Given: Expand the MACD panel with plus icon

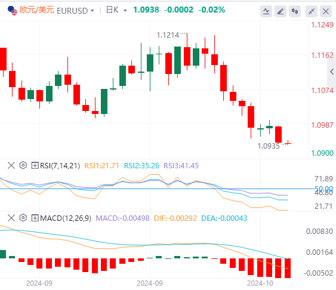Looking at the screenshot, I should pyautogui.click(x=35, y=218).
